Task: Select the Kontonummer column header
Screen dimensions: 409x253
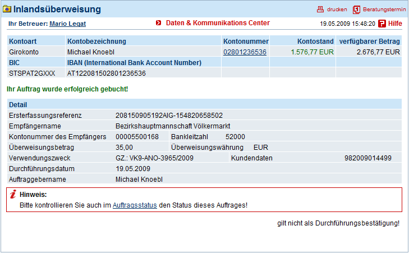Action: tap(246, 41)
